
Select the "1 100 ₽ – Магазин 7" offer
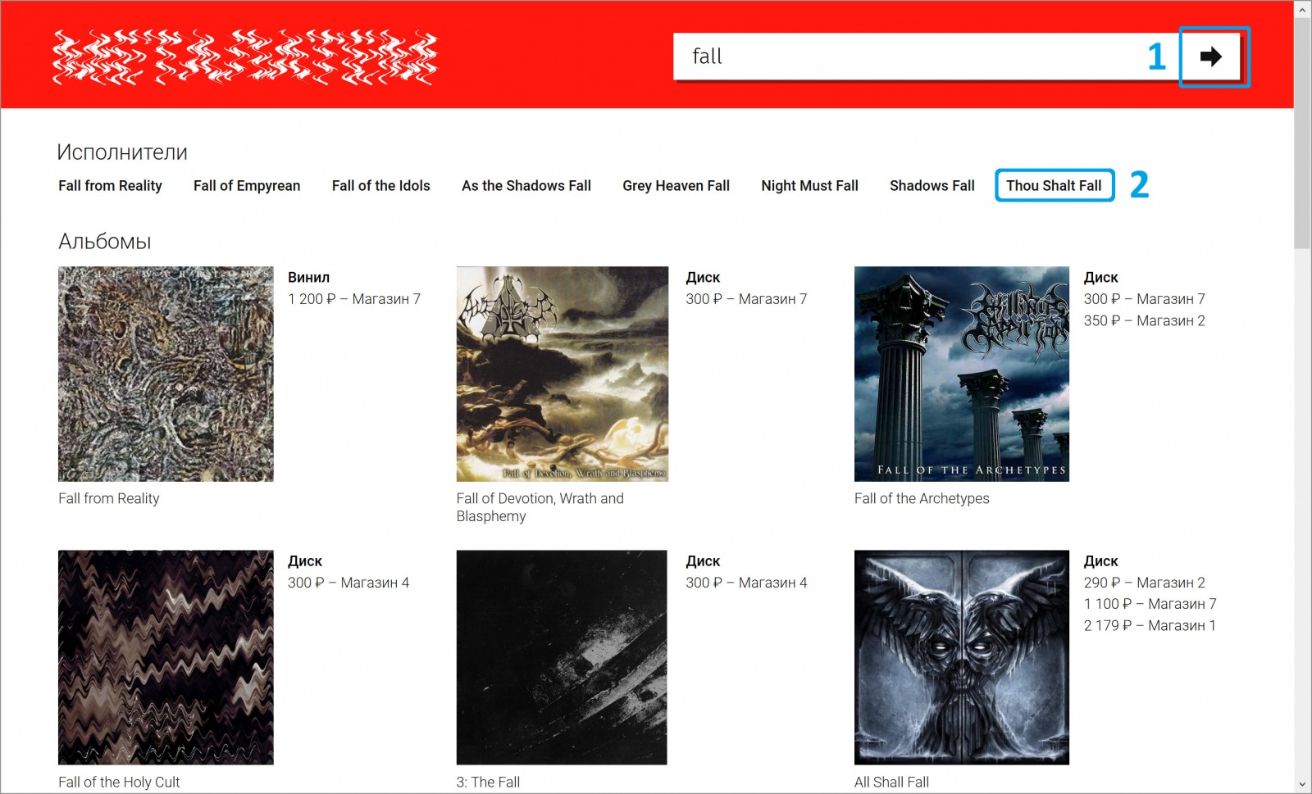(1150, 604)
